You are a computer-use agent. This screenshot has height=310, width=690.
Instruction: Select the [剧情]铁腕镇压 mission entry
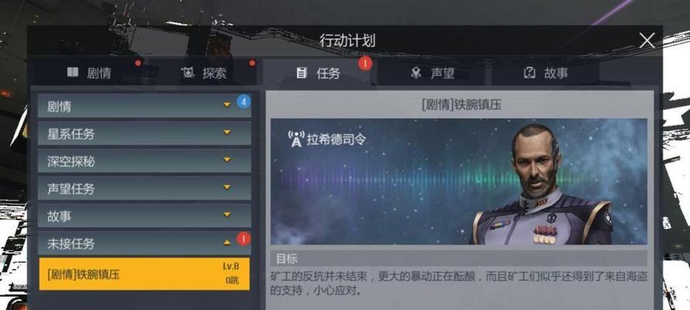(x=144, y=274)
